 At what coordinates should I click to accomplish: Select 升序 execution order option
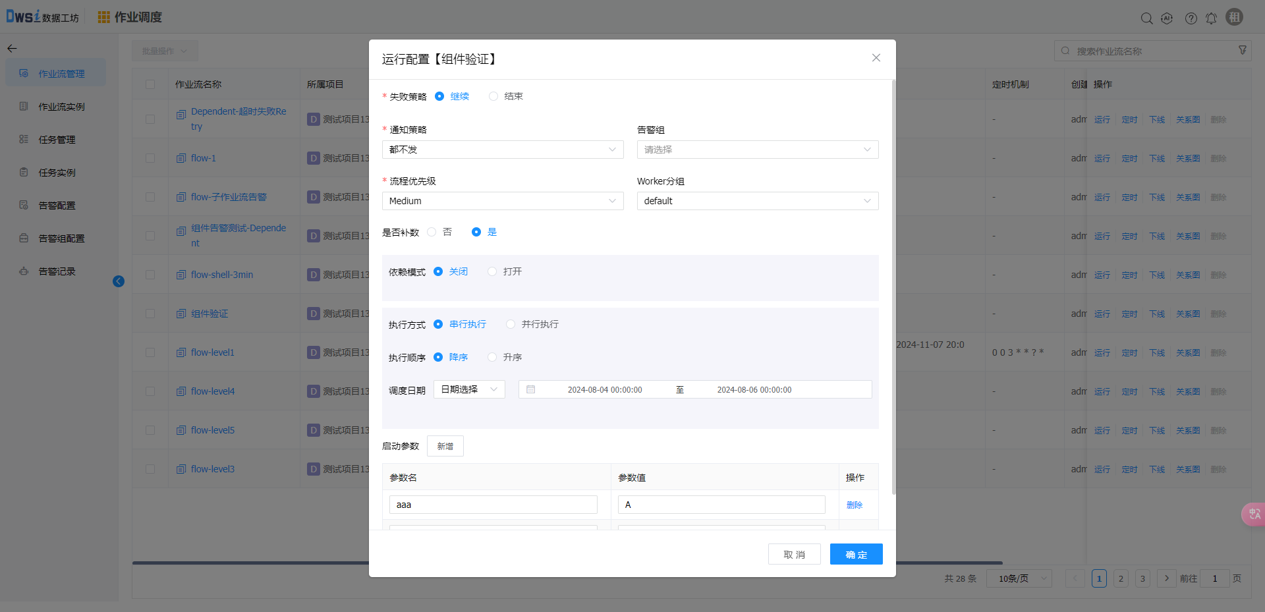coord(492,357)
